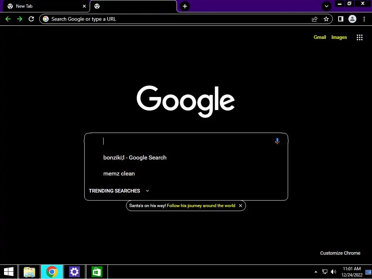Go forward using the forward arrow
The height and width of the screenshot is (279, 372).
pyautogui.click(x=20, y=19)
